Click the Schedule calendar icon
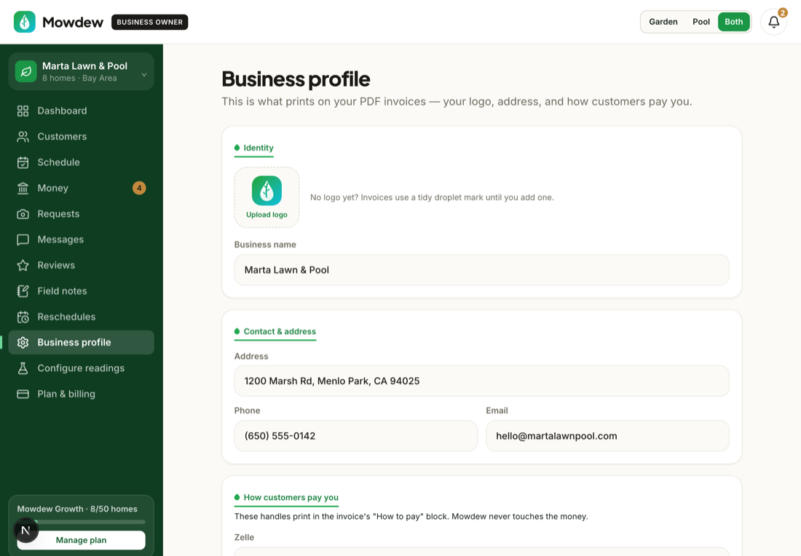This screenshot has height=556, width=801. point(23,162)
